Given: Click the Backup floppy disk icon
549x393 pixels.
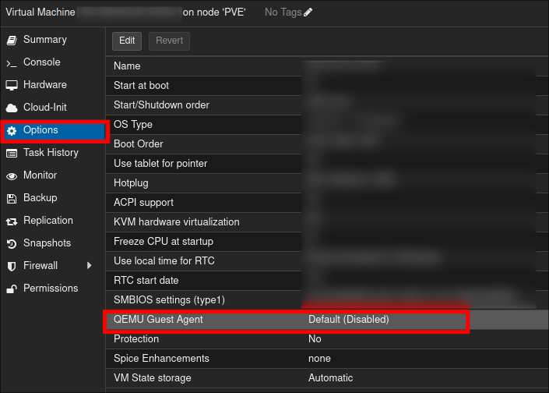Looking at the screenshot, I should pyautogui.click(x=12, y=198).
